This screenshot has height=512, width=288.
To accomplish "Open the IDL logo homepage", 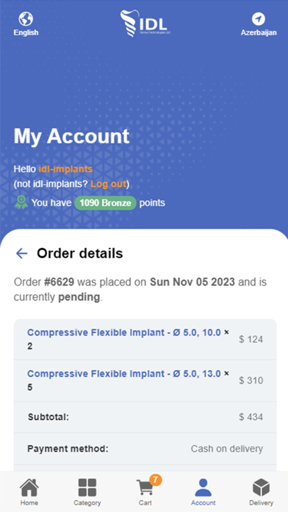I will [145, 24].
